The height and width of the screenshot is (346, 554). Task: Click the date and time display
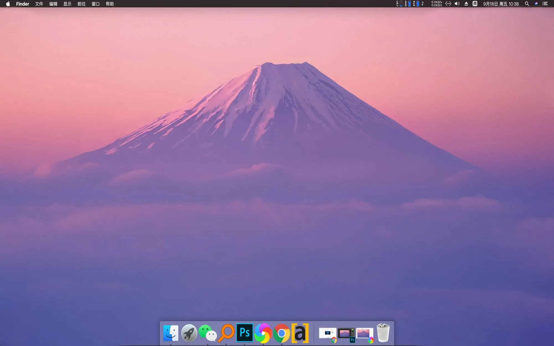coord(501,4)
